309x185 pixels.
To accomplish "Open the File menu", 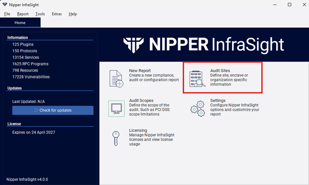I will coord(7,14).
